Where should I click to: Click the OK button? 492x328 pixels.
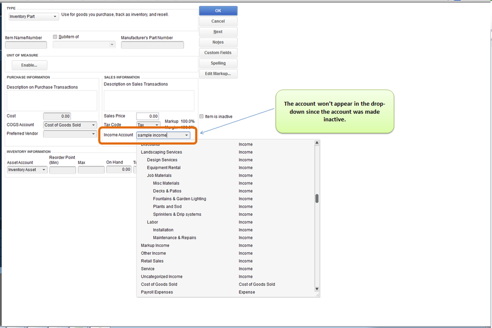pos(218,11)
